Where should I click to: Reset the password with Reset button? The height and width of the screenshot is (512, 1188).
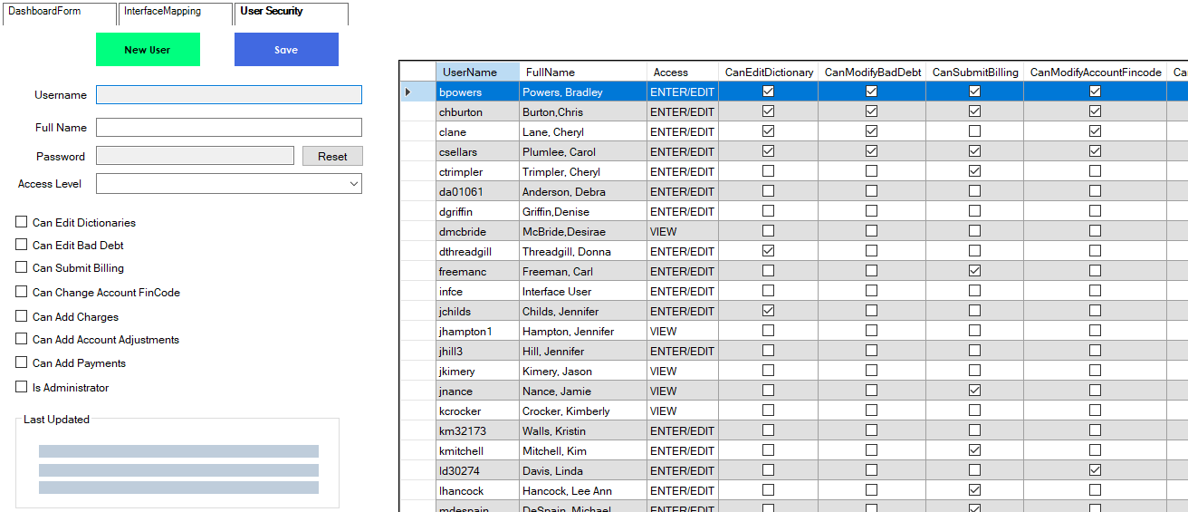(x=332, y=157)
